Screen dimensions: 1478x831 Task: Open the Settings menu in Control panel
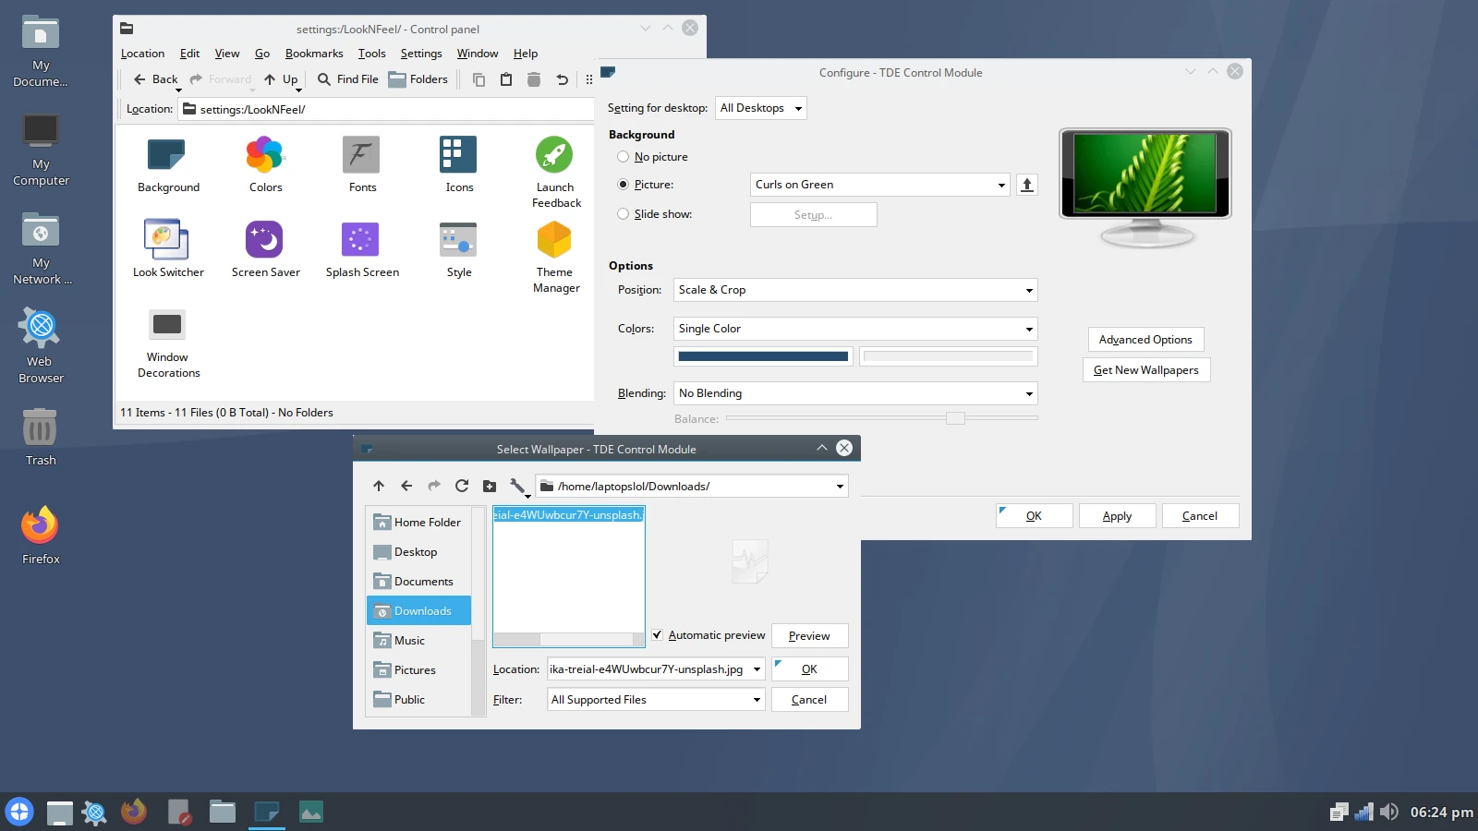coord(421,53)
